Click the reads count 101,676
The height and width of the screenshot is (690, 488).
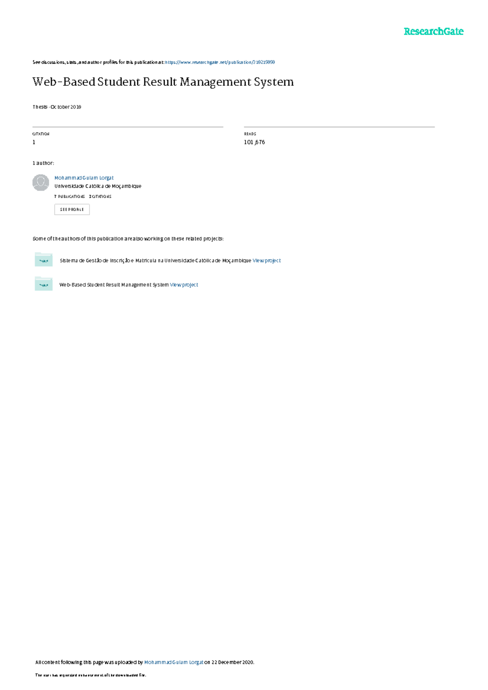click(x=255, y=142)
